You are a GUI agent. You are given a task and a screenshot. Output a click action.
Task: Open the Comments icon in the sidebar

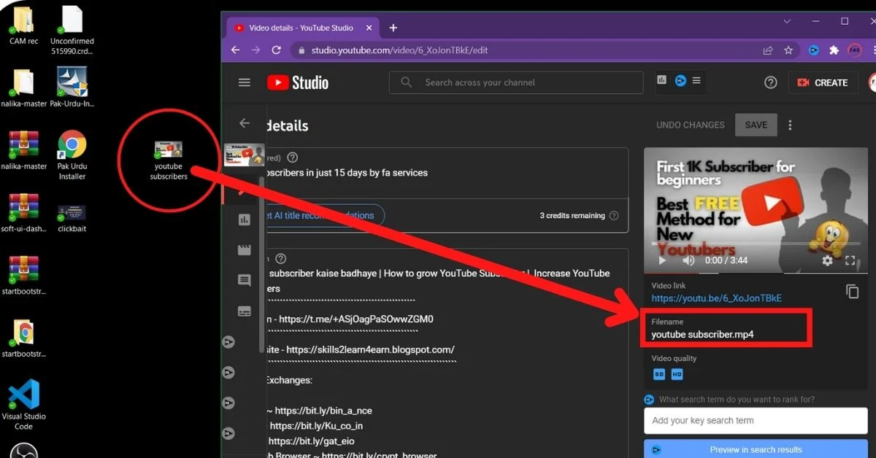click(245, 281)
